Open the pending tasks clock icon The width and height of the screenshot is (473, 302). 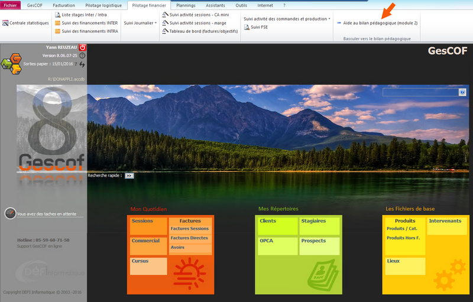[9, 213]
